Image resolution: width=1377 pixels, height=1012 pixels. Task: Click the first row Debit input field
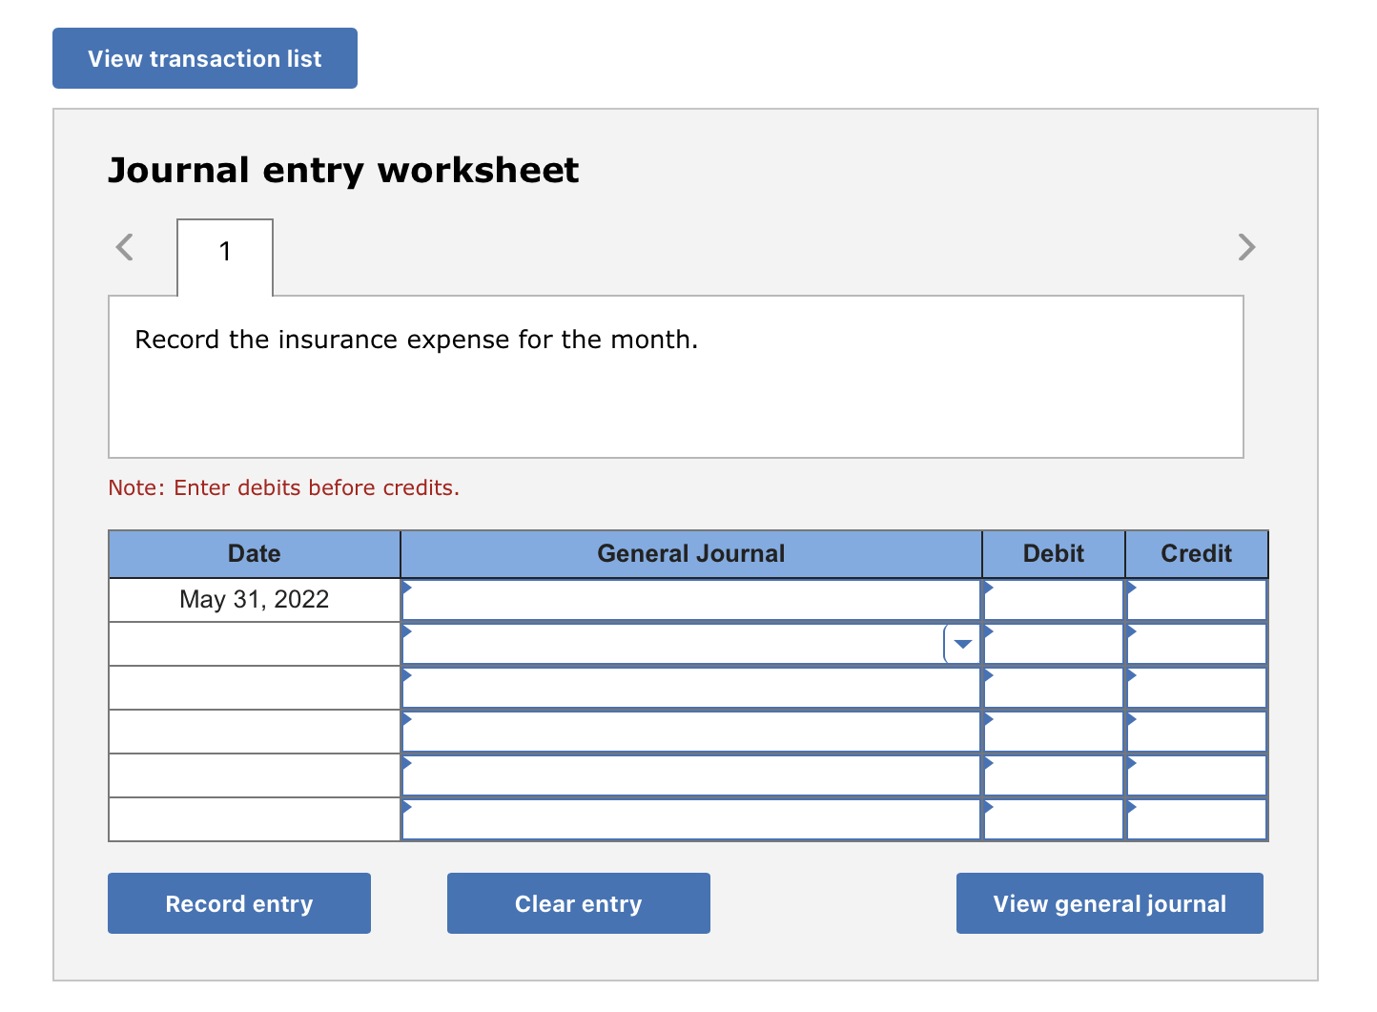[1054, 599]
